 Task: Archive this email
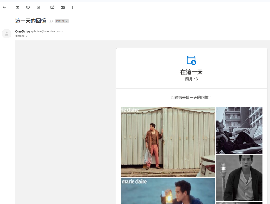tap(17, 7)
